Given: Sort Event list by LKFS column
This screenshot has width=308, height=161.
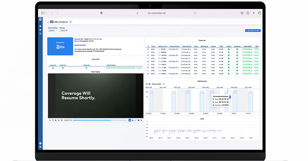Looking at the screenshot, I should pyautogui.click(x=221, y=46).
